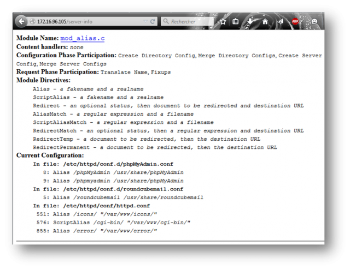
Task: Reload the server-info page
Action: [153, 21]
